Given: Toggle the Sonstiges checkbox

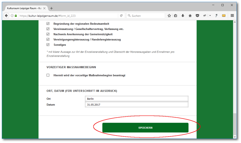Looking at the screenshot, I should 48,45.
